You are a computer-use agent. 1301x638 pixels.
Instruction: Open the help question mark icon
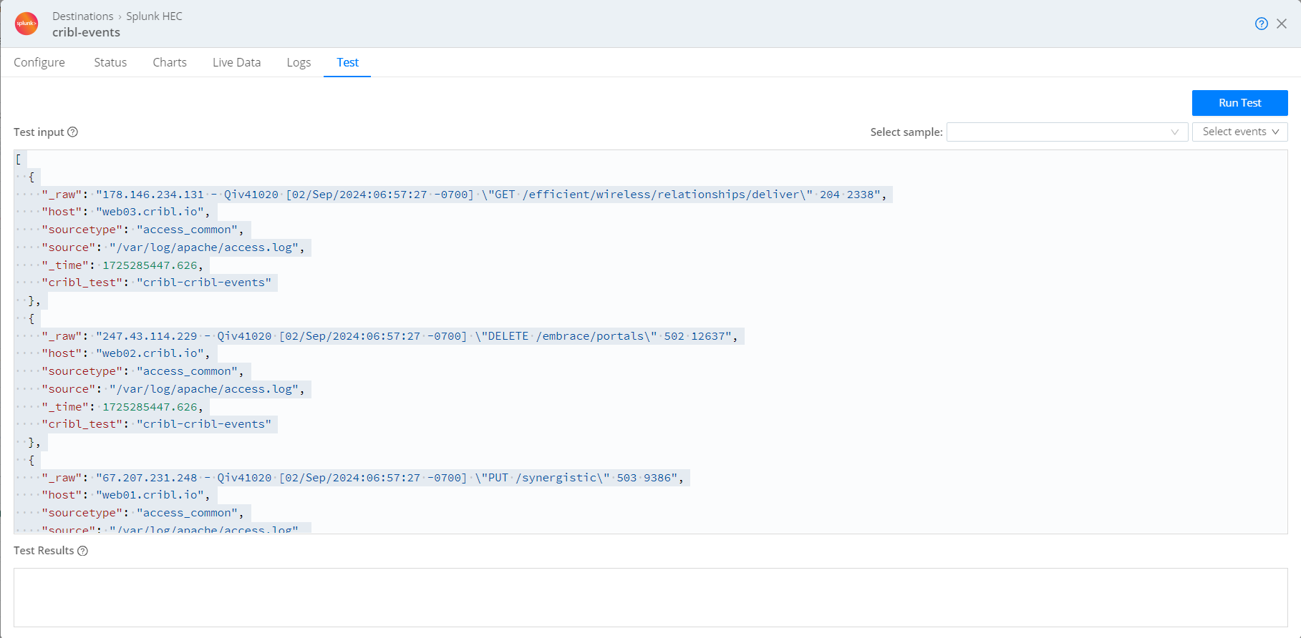click(1261, 24)
